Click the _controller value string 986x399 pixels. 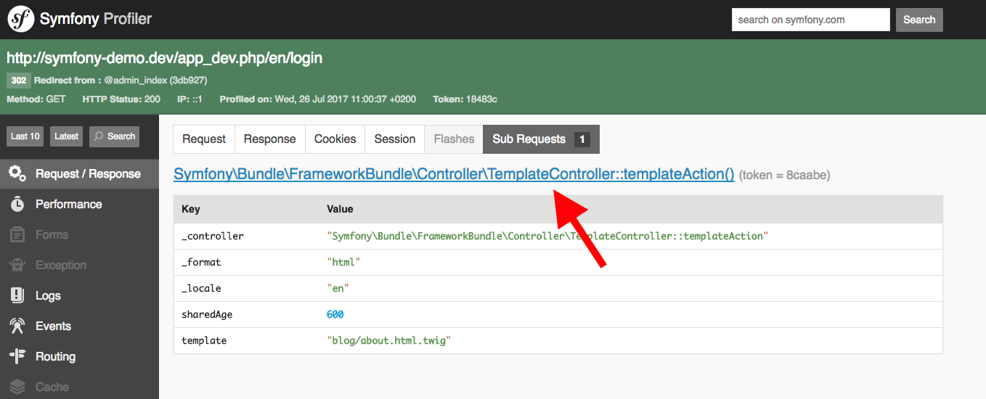(x=547, y=236)
